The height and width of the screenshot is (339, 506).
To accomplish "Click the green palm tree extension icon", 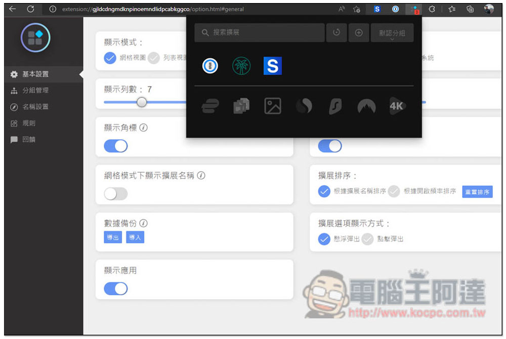I will 241,66.
